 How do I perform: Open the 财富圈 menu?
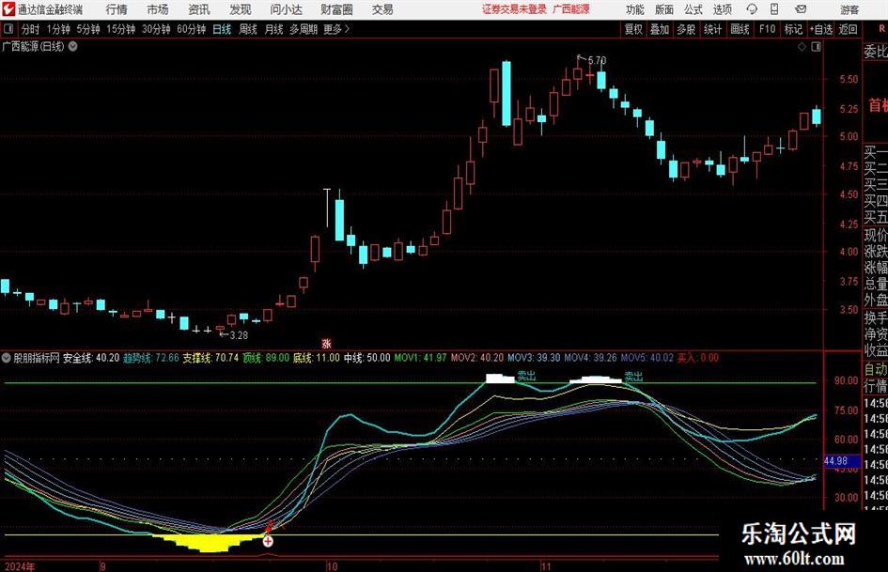(336, 9)
